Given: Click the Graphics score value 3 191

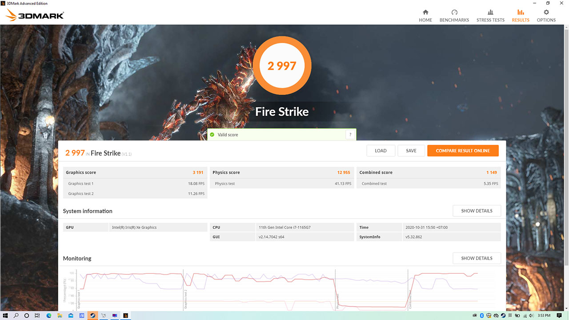Looking at the screenshot, I should (198, 172).
